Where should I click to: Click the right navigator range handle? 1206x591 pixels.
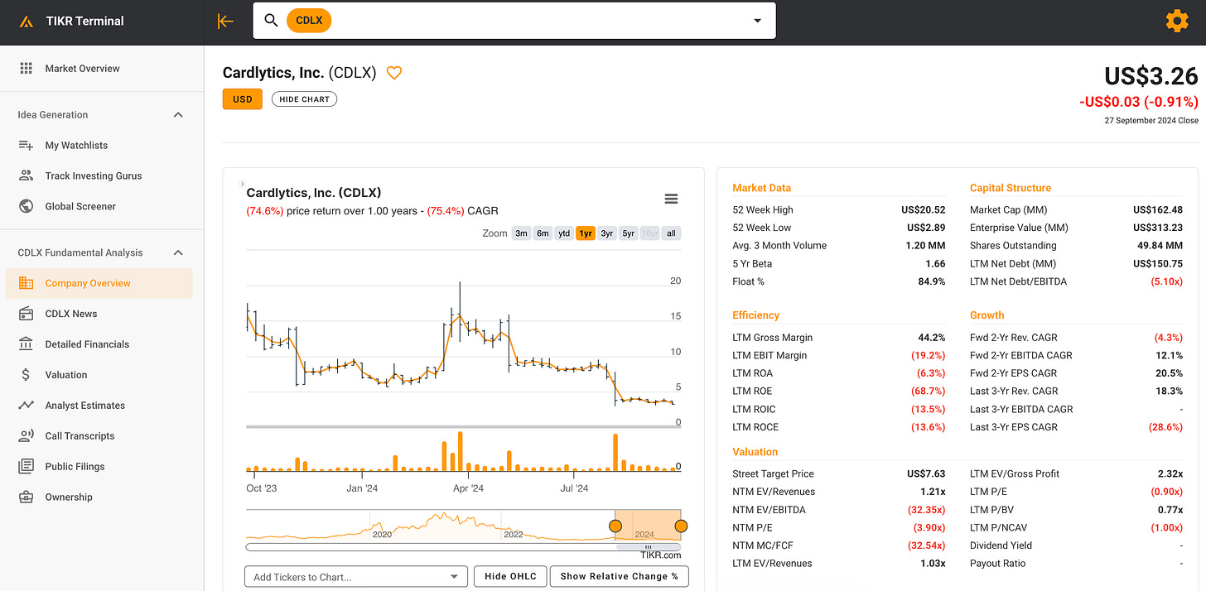point(681,526)
